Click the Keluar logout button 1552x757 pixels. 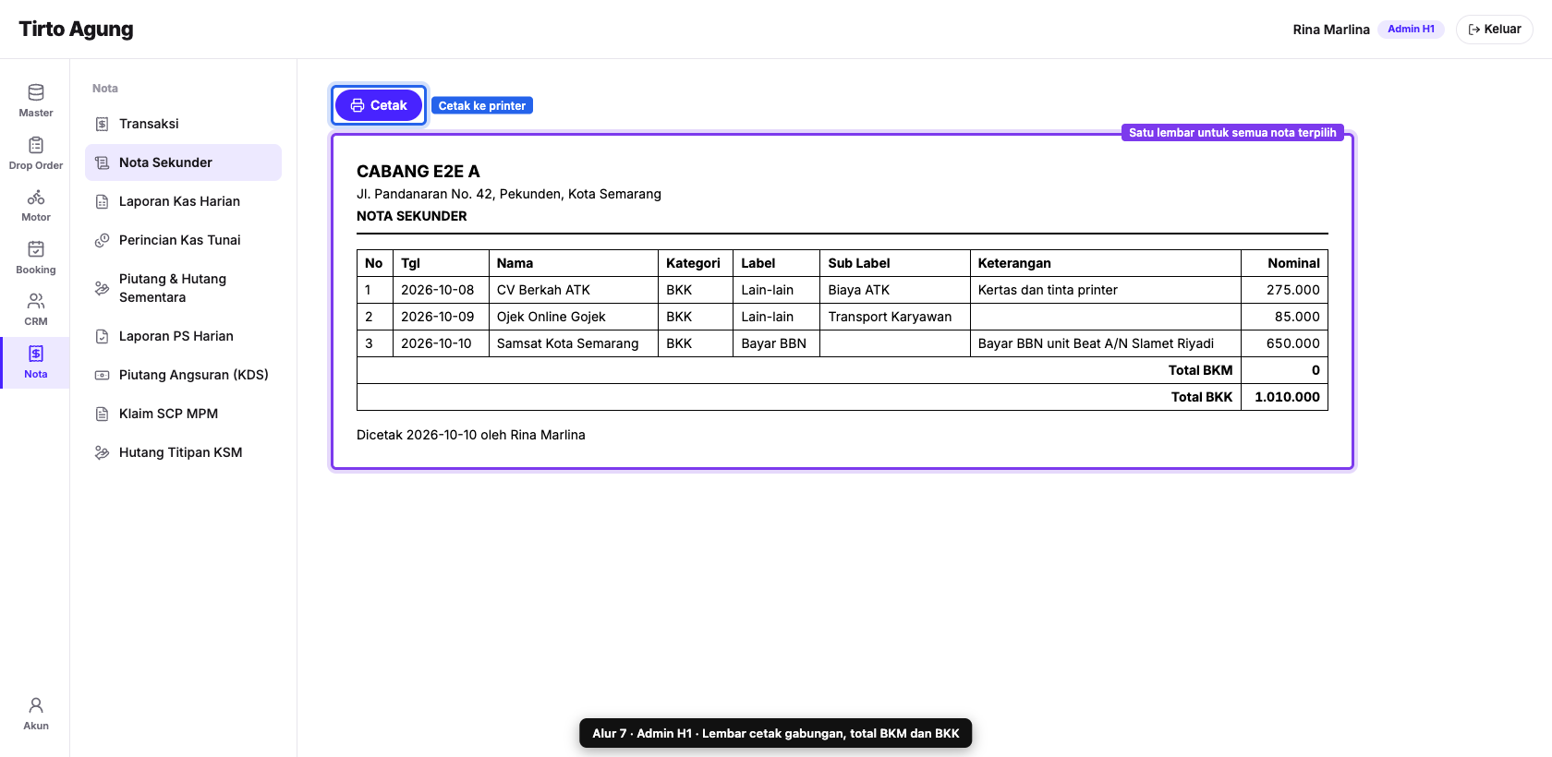tap(1494, 30)
